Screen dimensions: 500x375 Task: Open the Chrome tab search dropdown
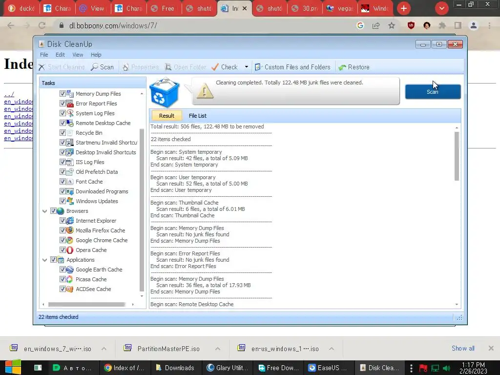441,8
